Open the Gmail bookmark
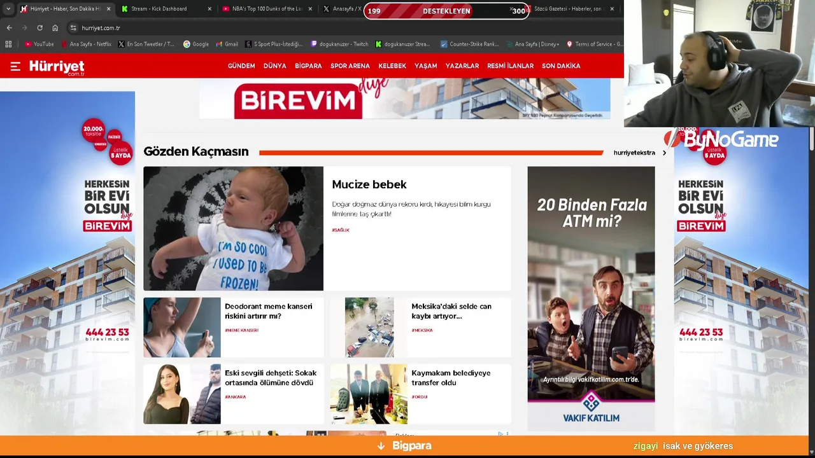 pyautogui.click(x=227, y=44)
